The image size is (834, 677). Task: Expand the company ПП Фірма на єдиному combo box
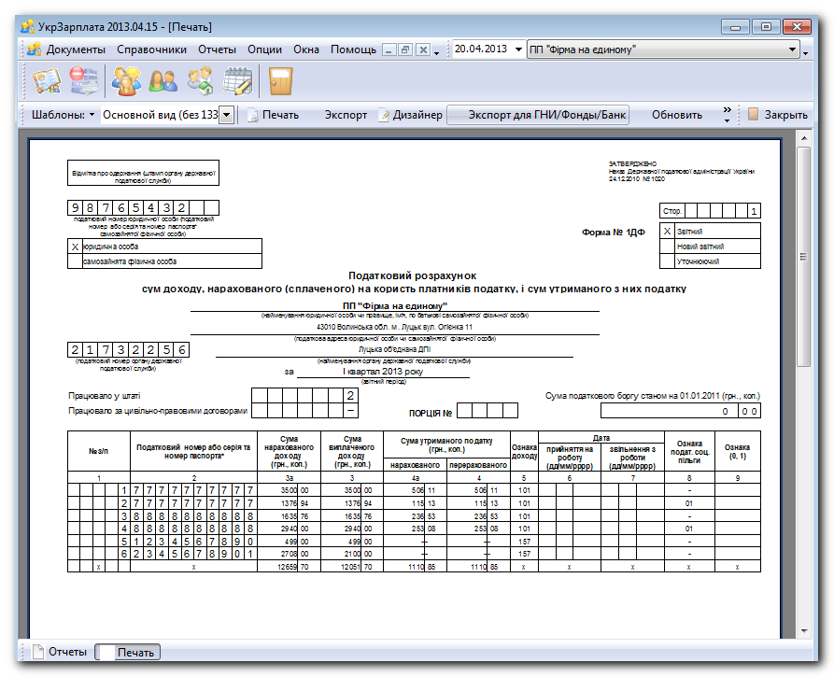coord(664,49)
